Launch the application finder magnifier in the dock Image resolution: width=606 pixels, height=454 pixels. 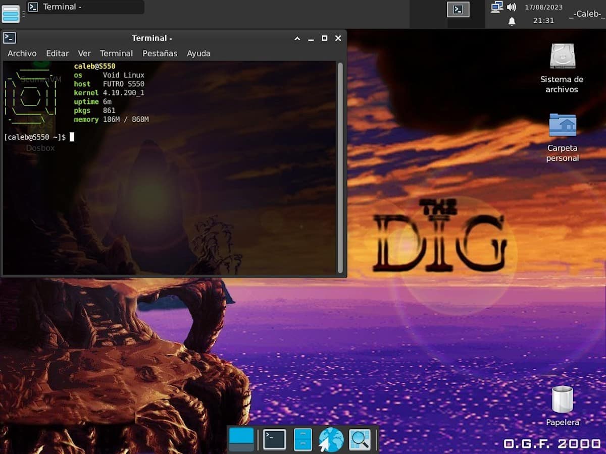pos(360,439)
